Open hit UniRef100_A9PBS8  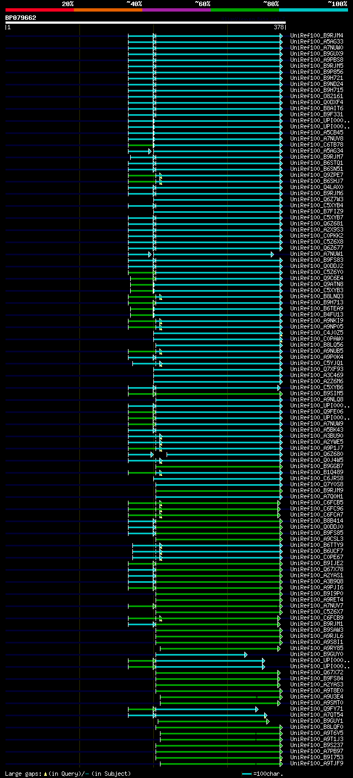point(317,60)
